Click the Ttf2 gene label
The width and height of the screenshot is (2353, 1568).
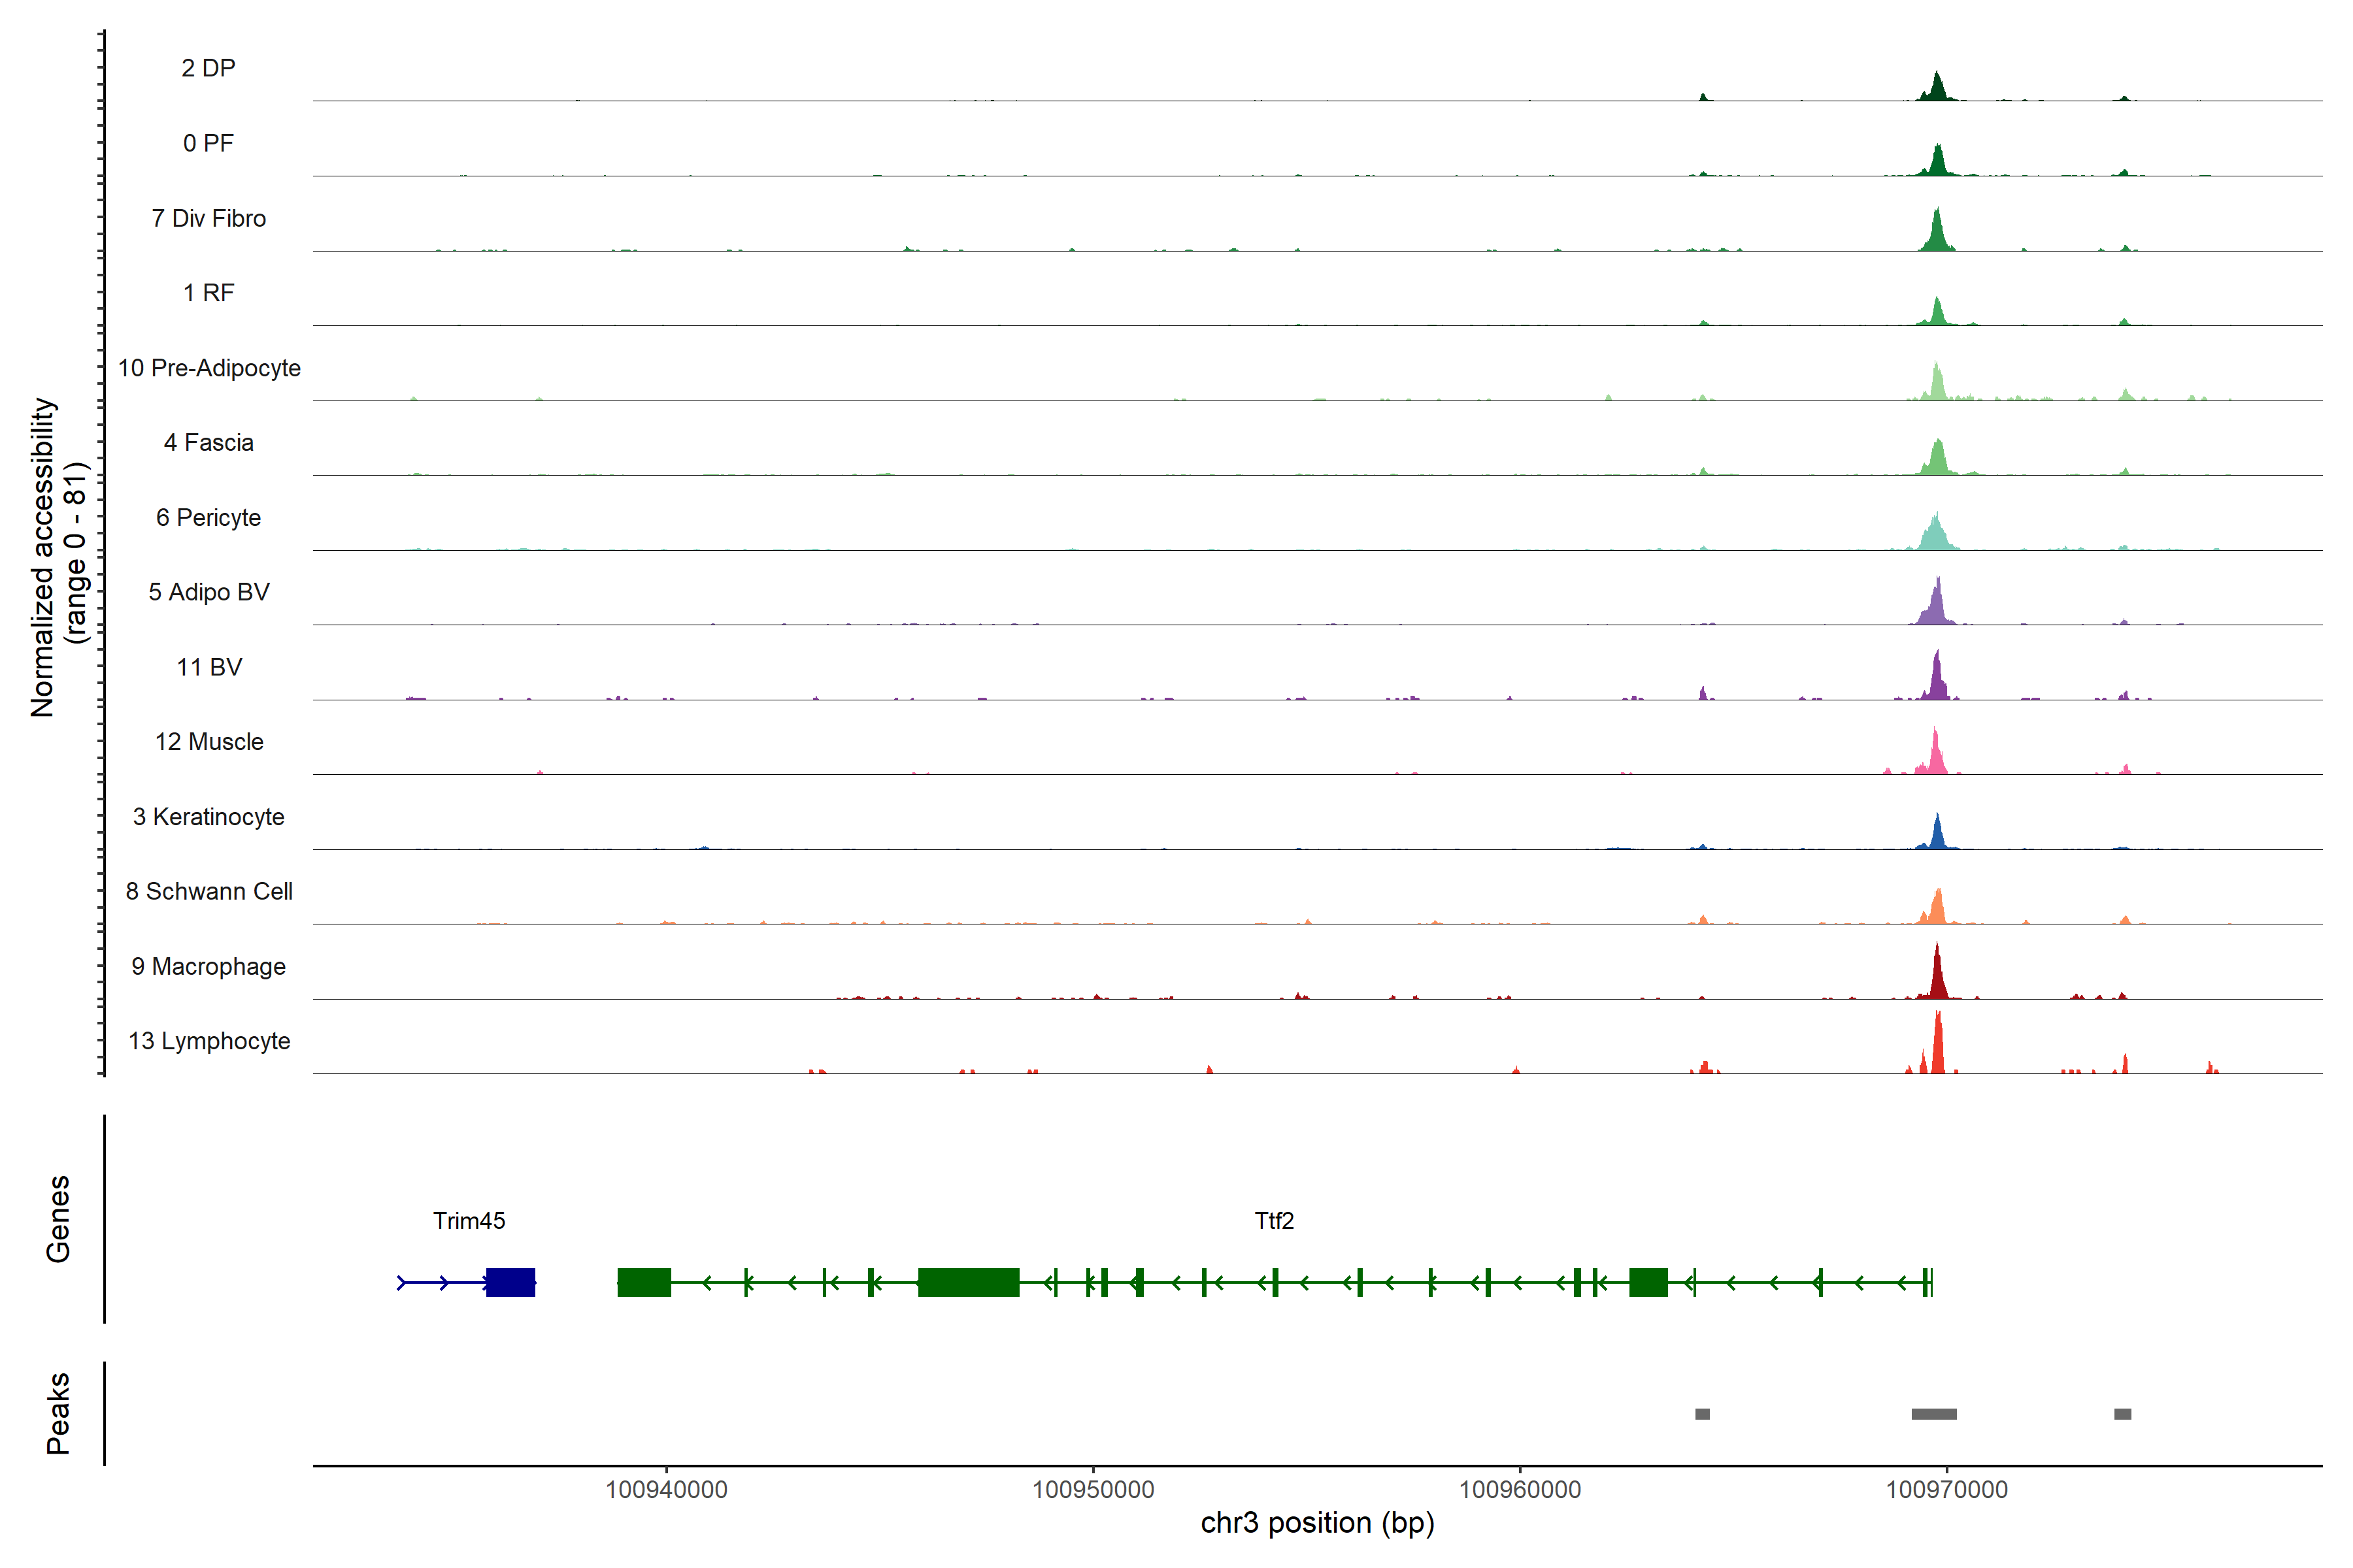[1273, 1220]
